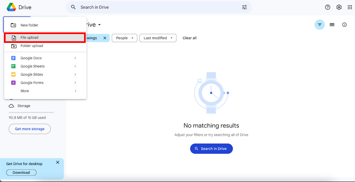The height and width of the screenshot is (182, 355).
Task: Select Google Slides menu entry
Action: (x=45, y=75)
